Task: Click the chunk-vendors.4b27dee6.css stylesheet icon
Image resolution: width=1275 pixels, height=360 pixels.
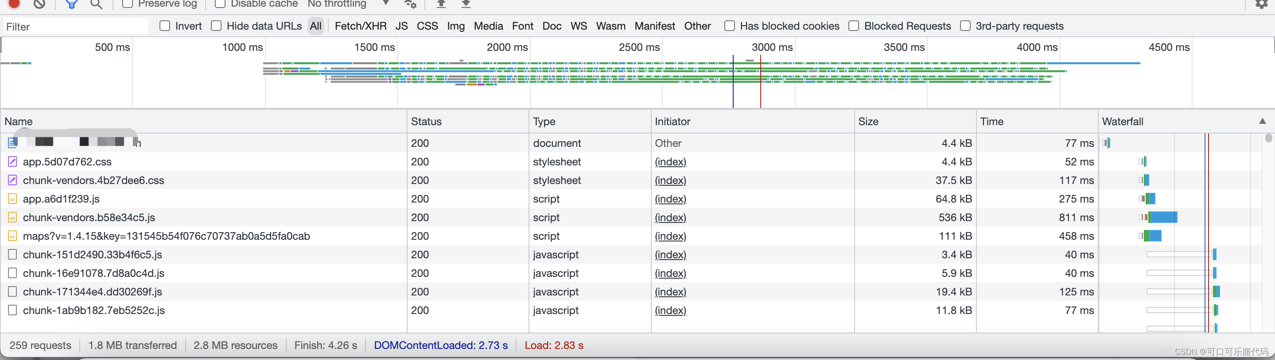Action: (x=12, y=180)
